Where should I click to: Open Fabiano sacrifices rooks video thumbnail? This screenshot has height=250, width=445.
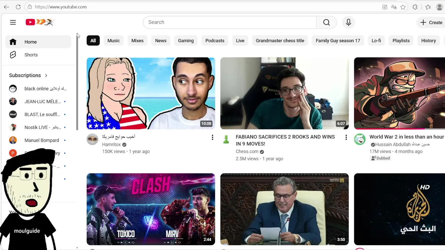pos(284,93)
